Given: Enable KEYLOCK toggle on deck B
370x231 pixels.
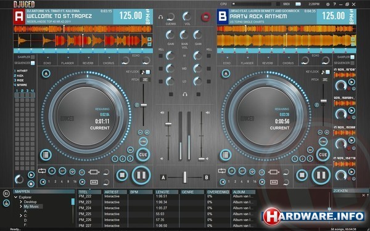Looking at the screenshot, I should (x=328, y=72).
